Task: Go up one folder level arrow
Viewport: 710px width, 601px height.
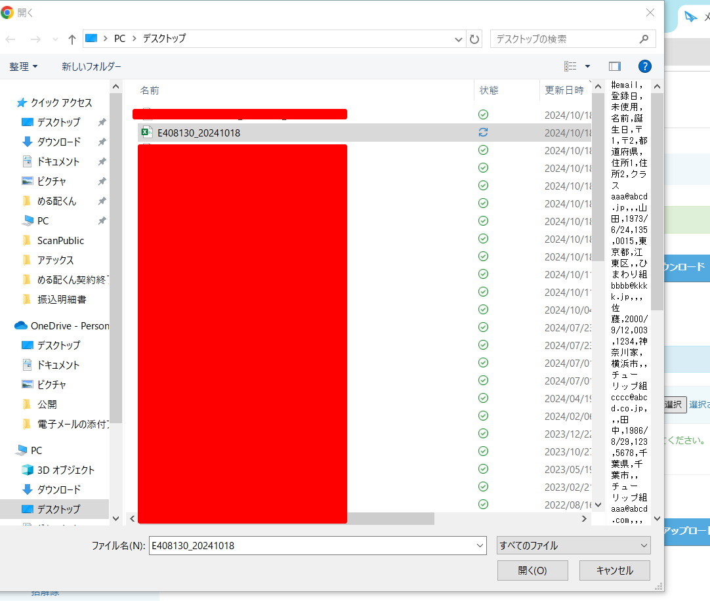Action: point(72,39)
